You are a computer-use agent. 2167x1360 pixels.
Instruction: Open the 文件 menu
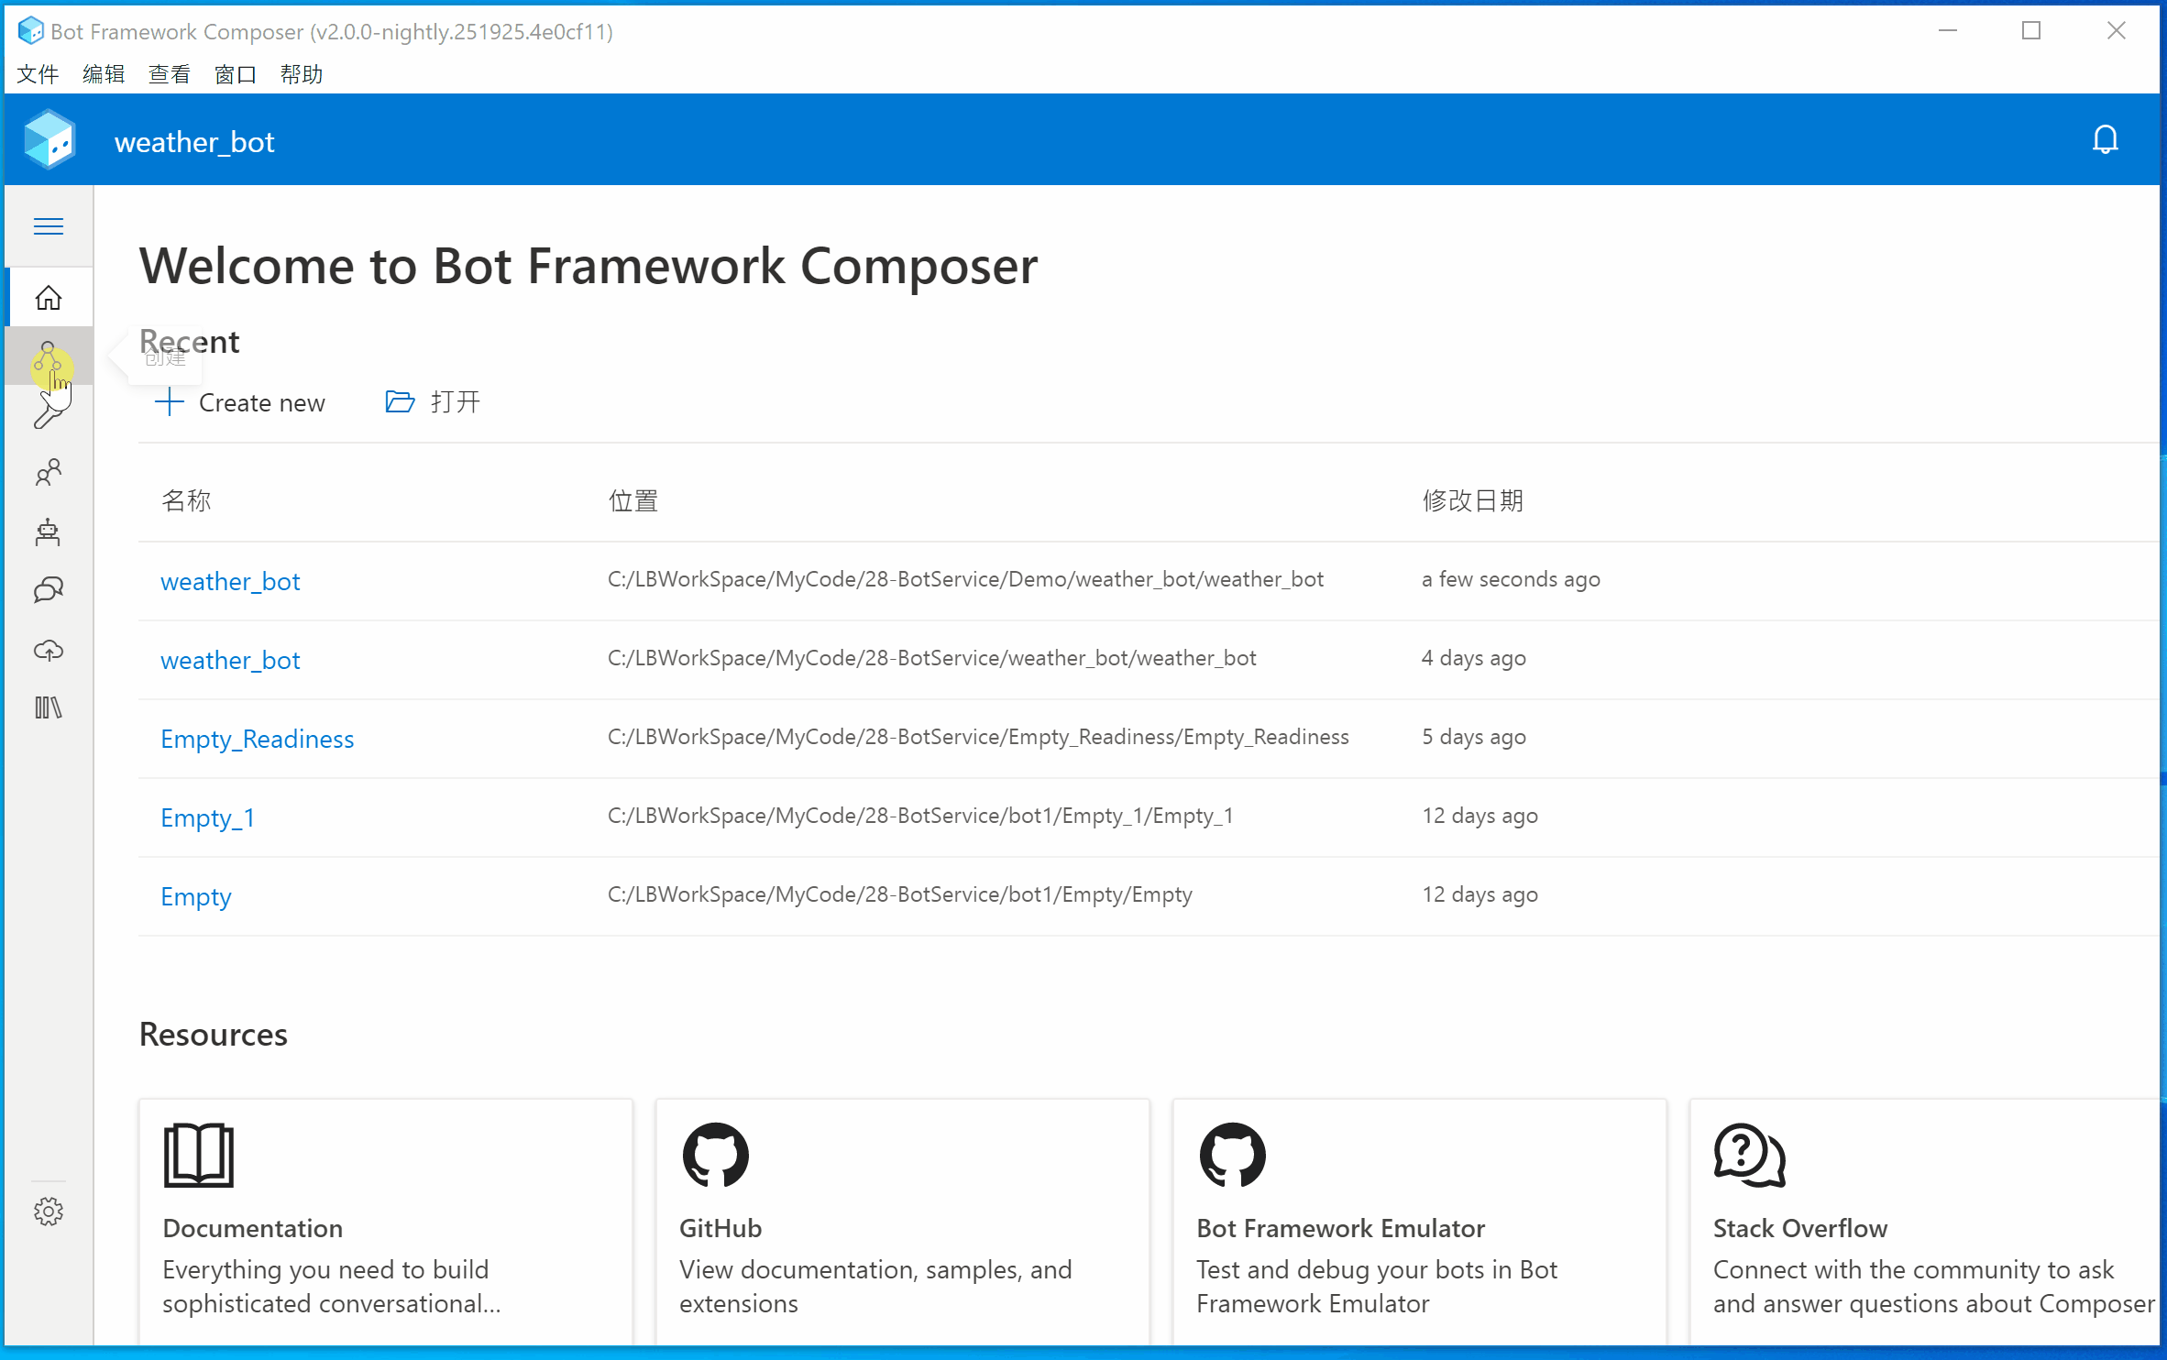point(38,74)
